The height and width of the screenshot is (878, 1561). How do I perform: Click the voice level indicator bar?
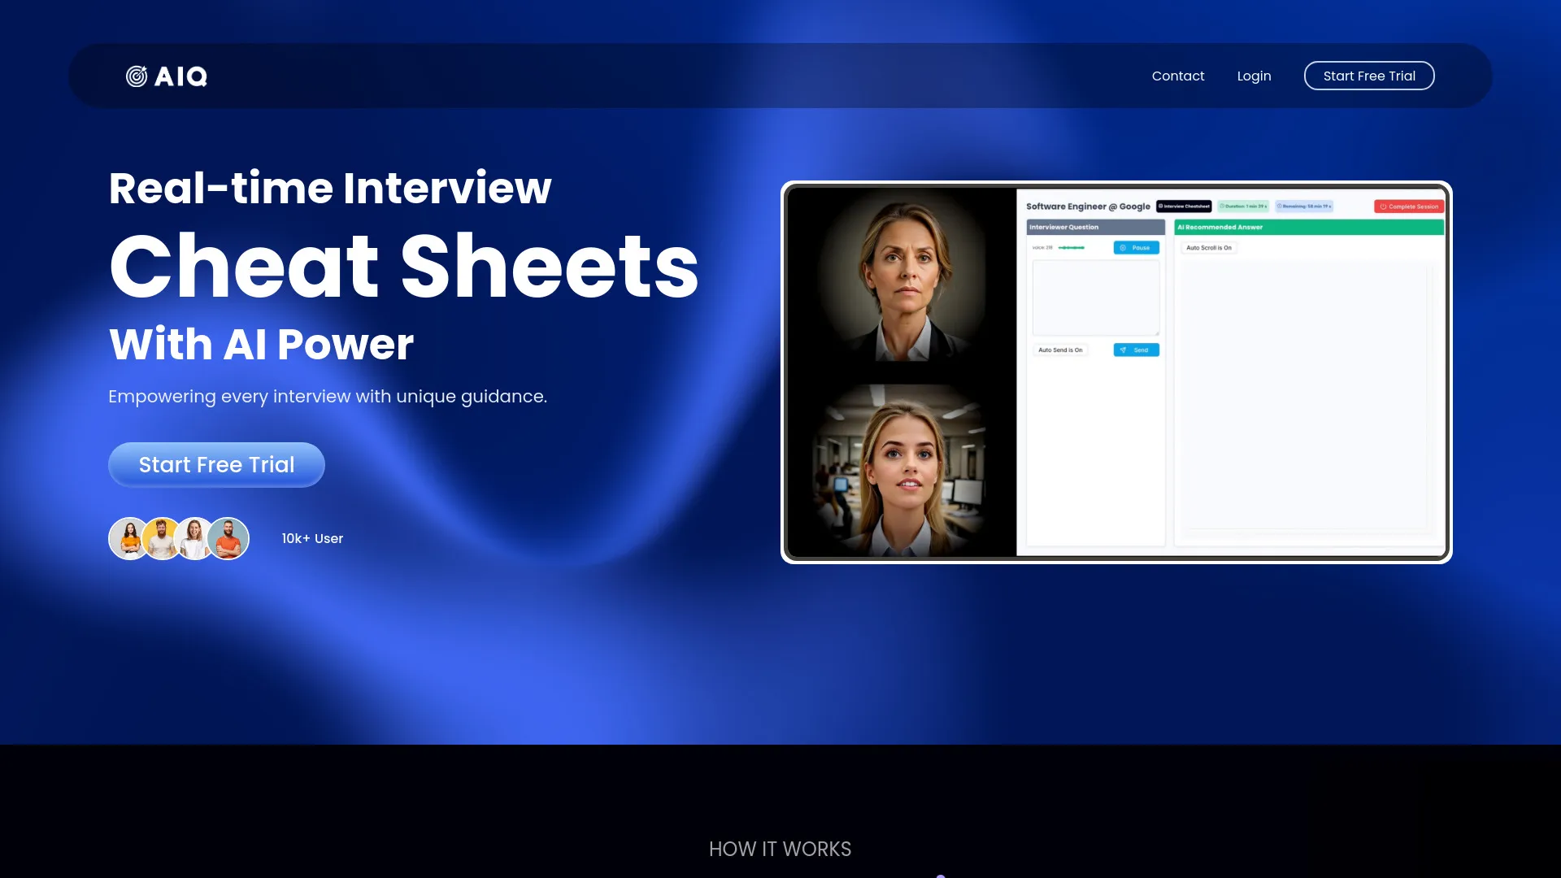point(1071,248)
